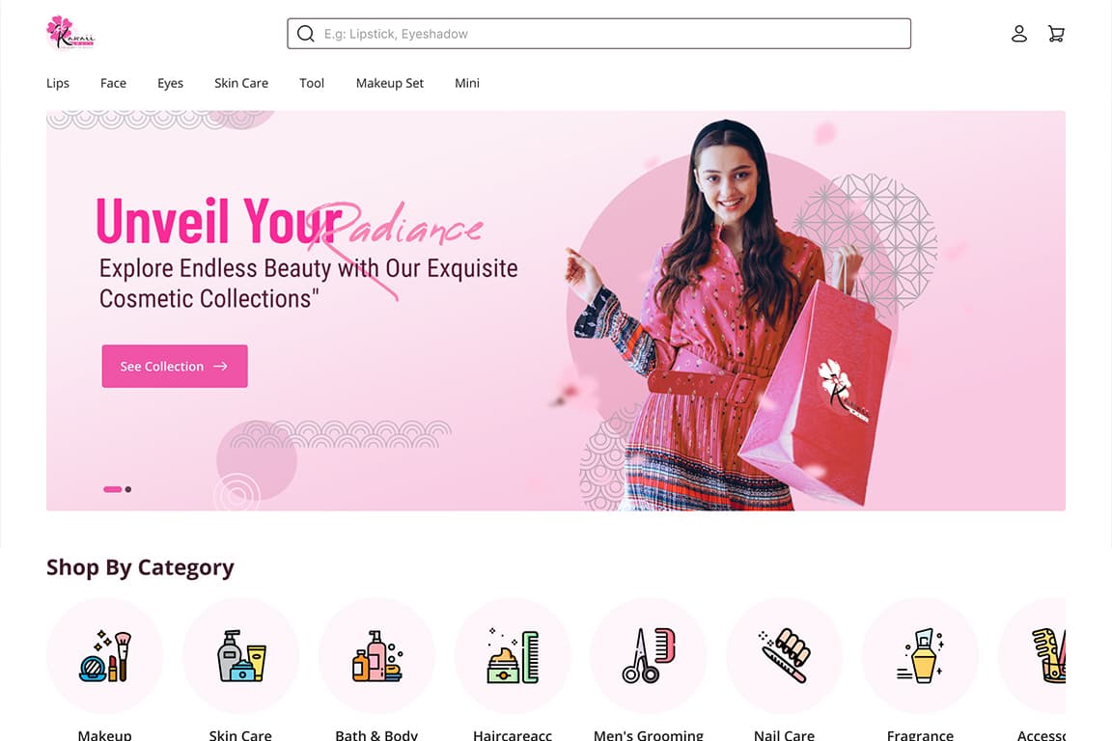Open the Fragrance perfume bottle icon

[920, 656]
